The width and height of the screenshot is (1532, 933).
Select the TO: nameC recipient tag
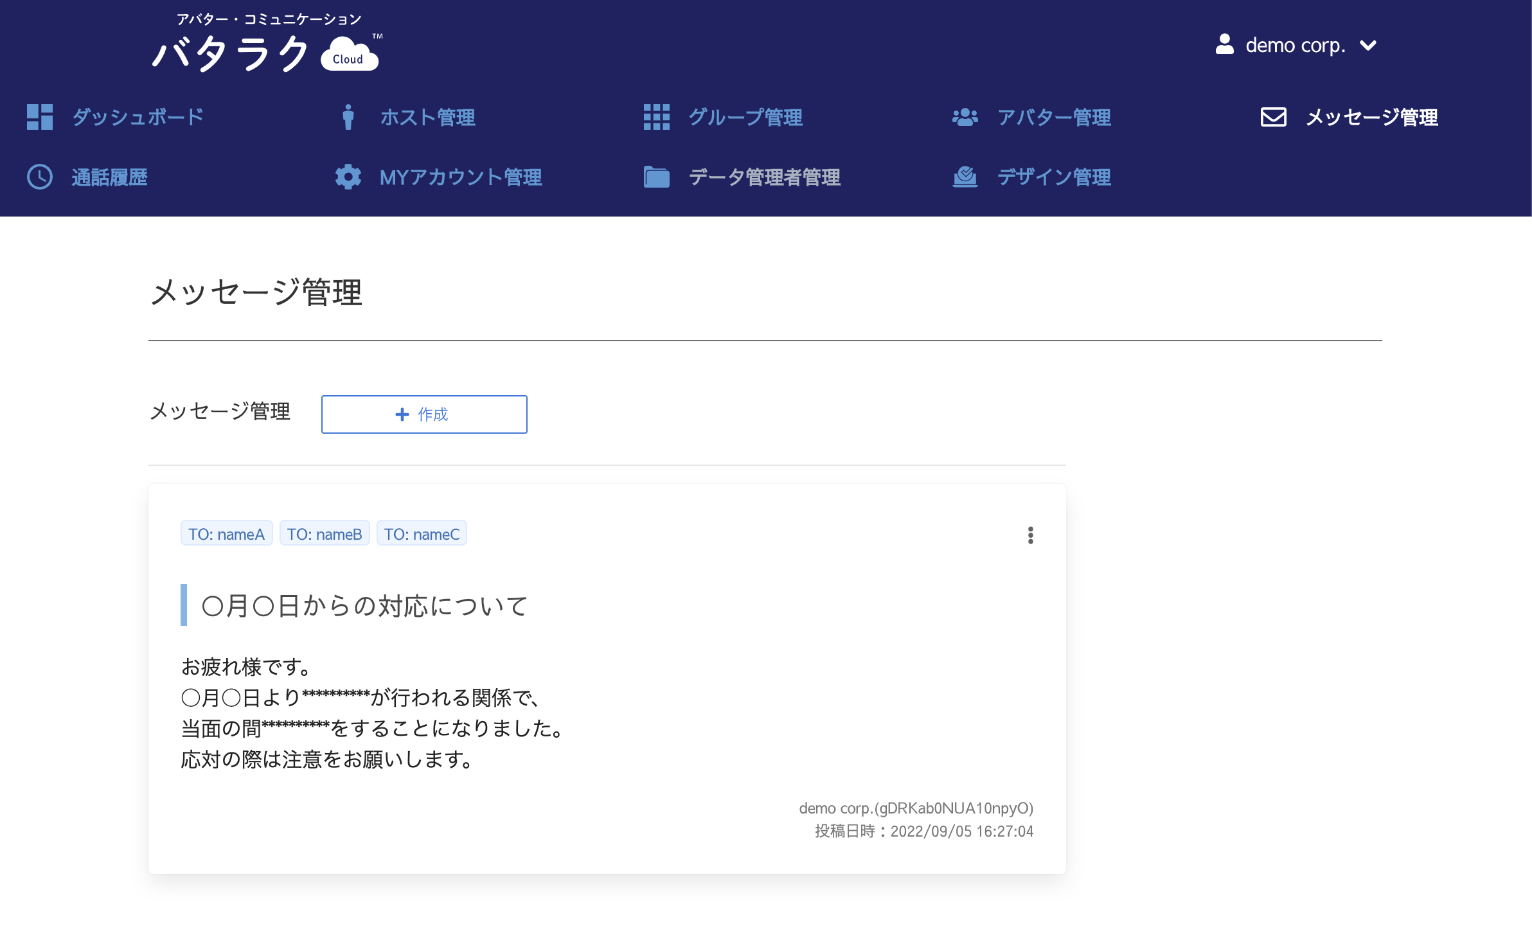coord(422,534)
